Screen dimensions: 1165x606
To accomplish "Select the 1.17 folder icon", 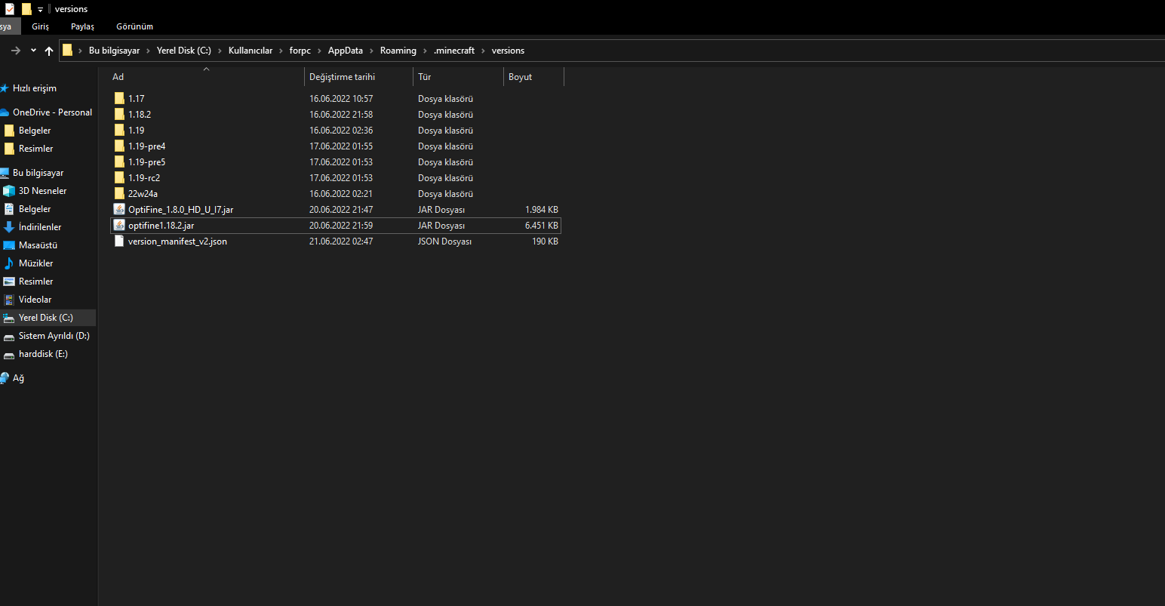I will pos(119,99).
